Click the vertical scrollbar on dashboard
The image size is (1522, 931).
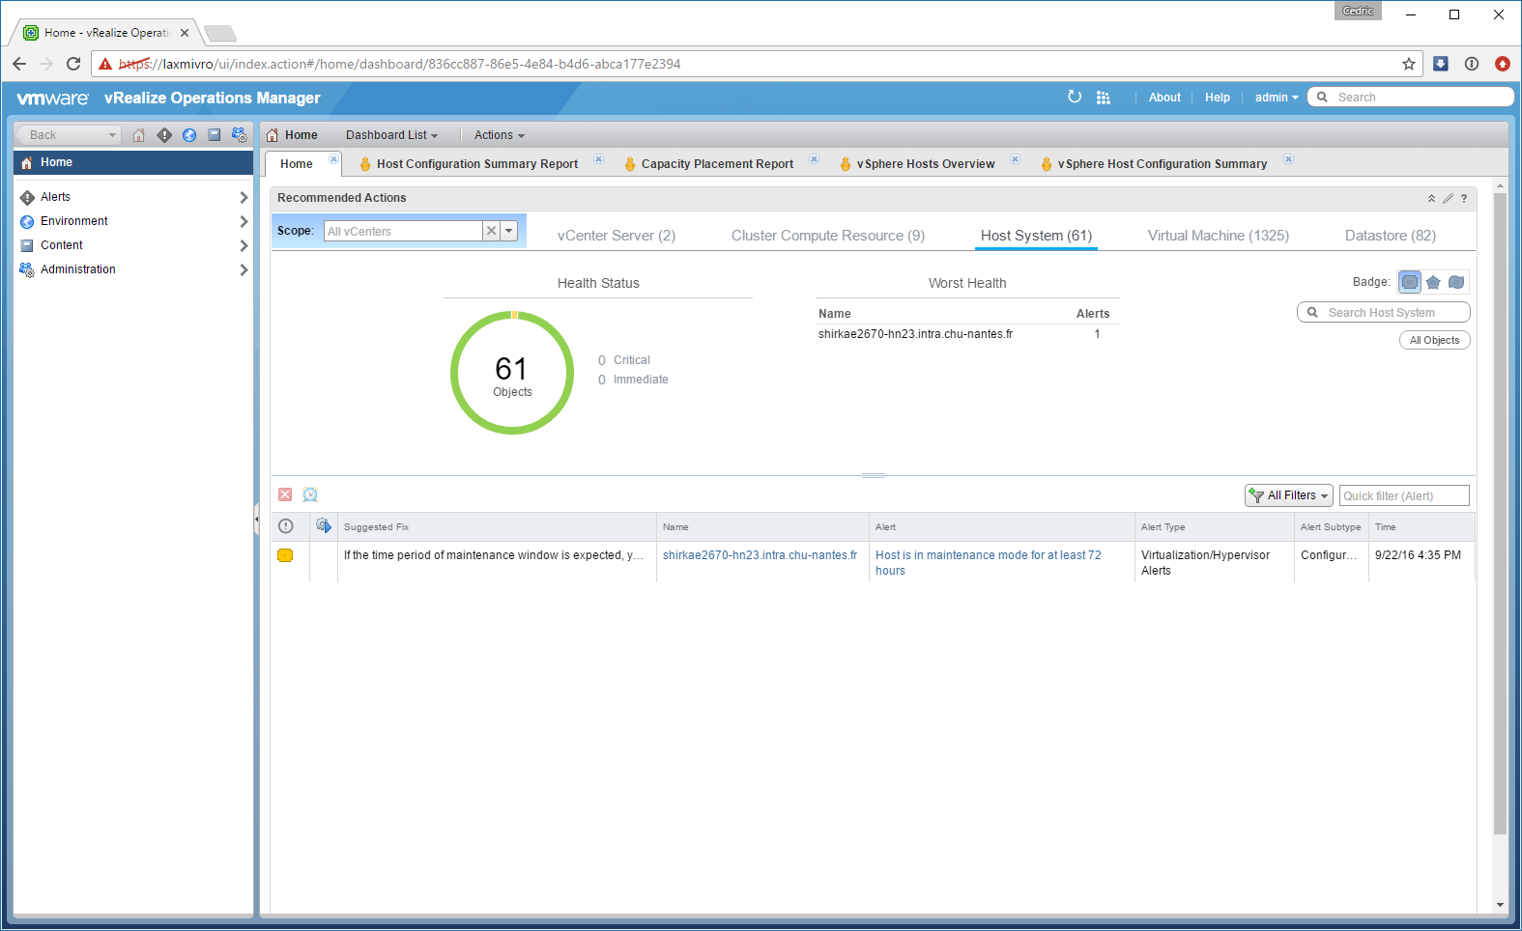click(x=1500, y=512)
